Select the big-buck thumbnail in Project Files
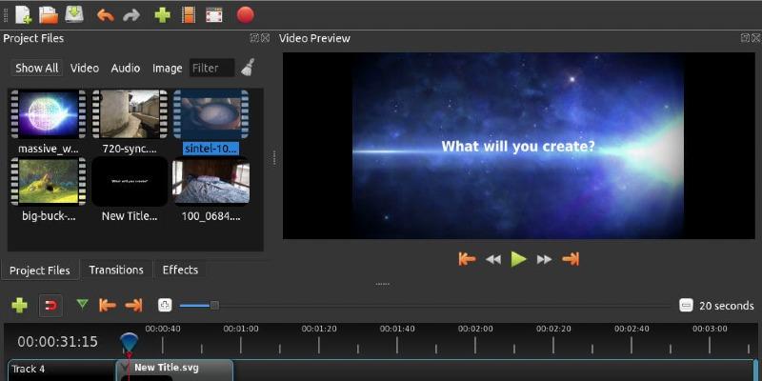This screenshot has width=762, height=381. point(48,182)
